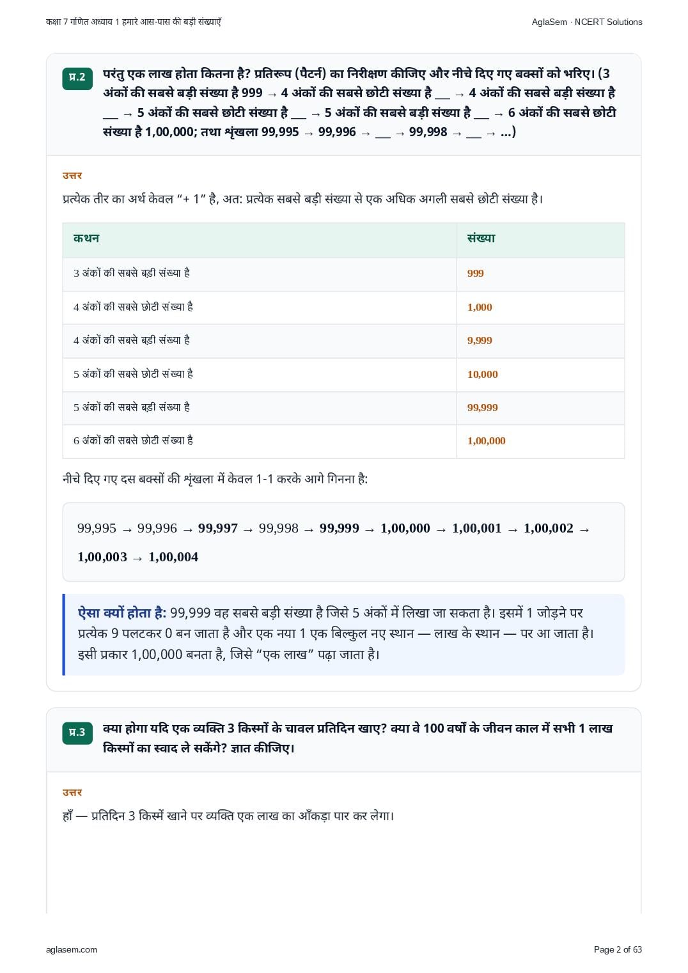688x973 pixels.
Task: Click 1,00,001 in the number sequence
Action: [477, 529]
